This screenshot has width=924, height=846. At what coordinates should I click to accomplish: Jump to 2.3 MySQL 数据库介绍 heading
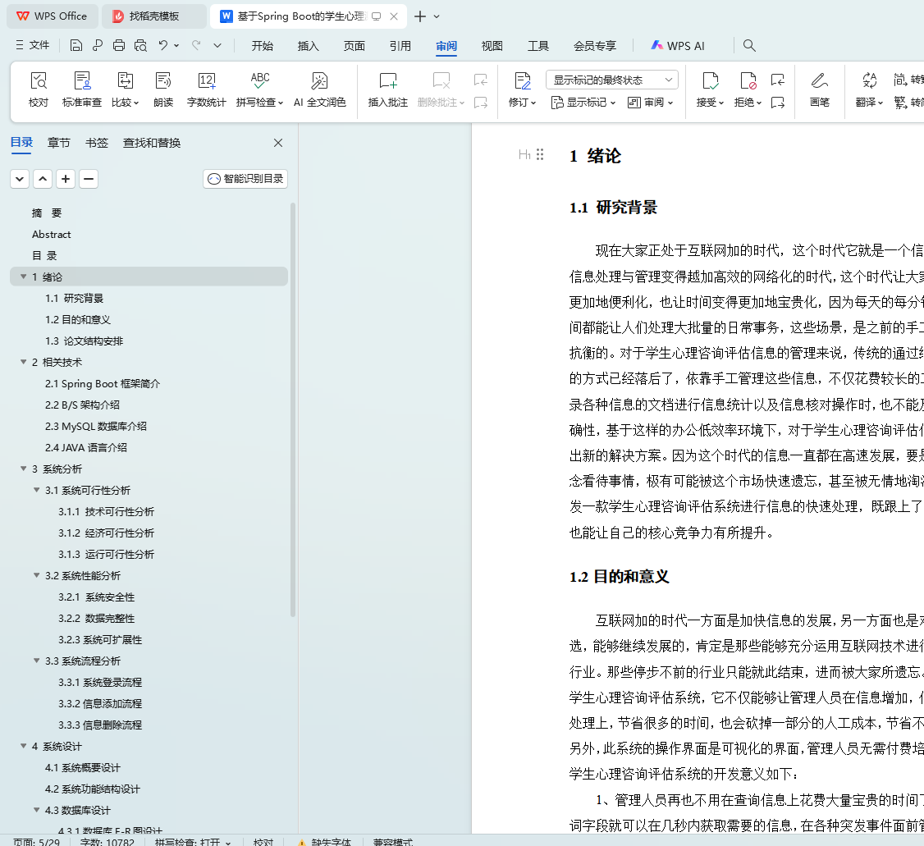tap(96, 427)
